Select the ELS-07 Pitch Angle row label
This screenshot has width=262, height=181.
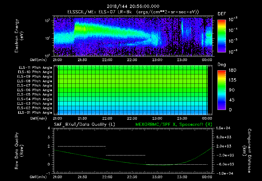[x=35, y=85]
